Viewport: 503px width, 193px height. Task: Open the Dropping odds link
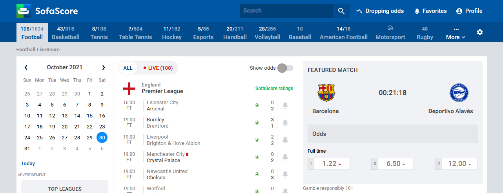click(380, 11)
